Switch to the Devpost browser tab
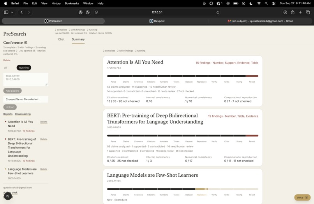 pyautogui.click(x=157, y=21)
